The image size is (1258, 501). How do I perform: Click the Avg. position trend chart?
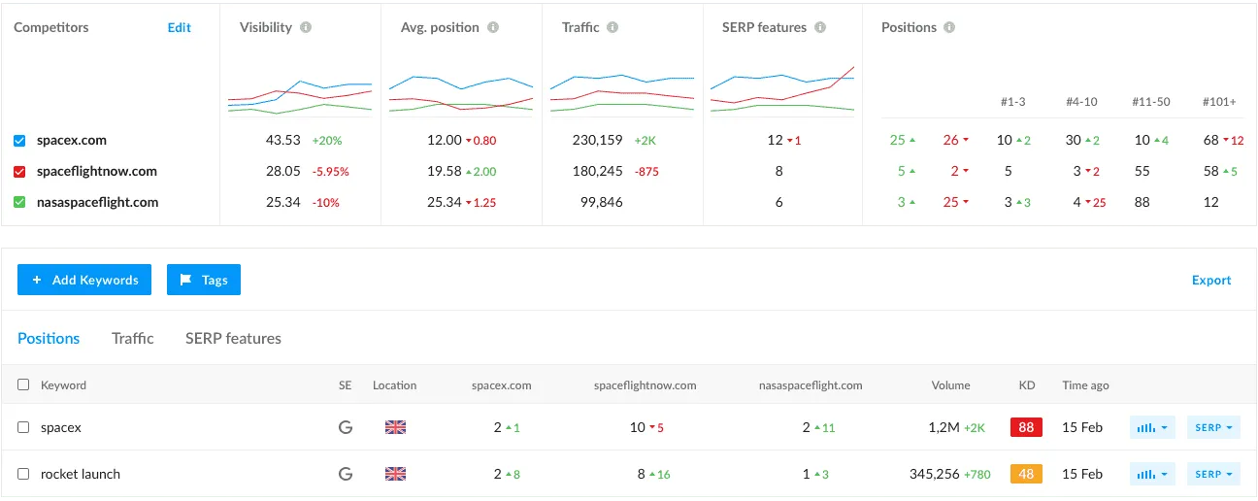tap(461, 95)
